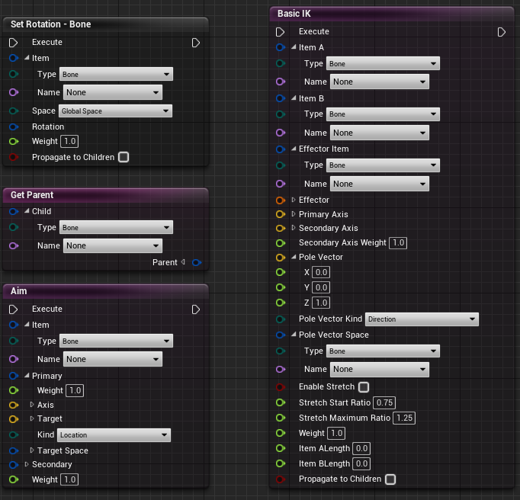
Task: Select the Basic IK node title bar
Action: (391, 14)
